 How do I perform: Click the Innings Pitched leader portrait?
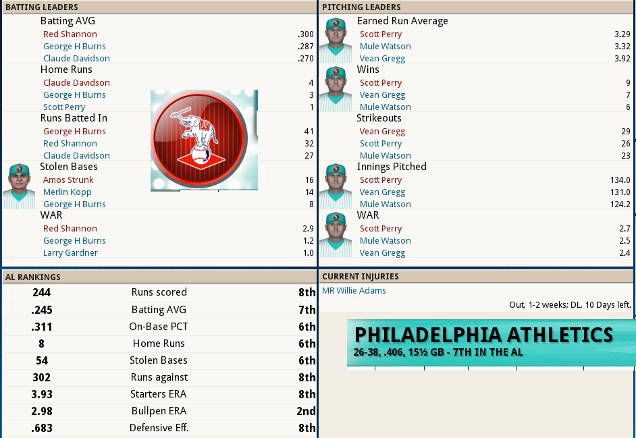[336, 186]
